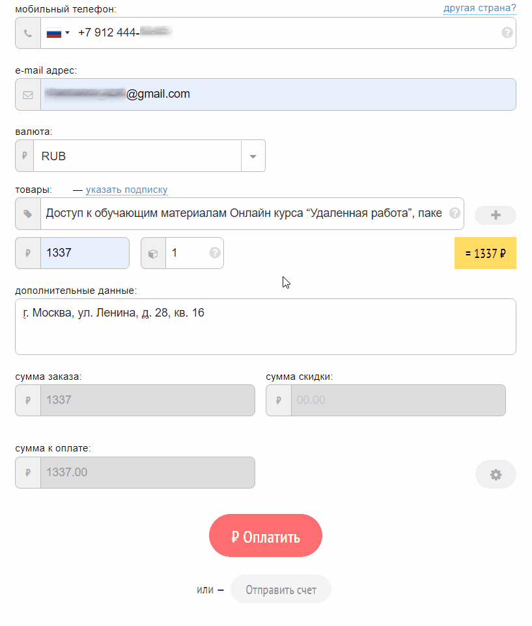Click the Отправить счет button
This screenshot has width=532, height=626.
point(281,590)
